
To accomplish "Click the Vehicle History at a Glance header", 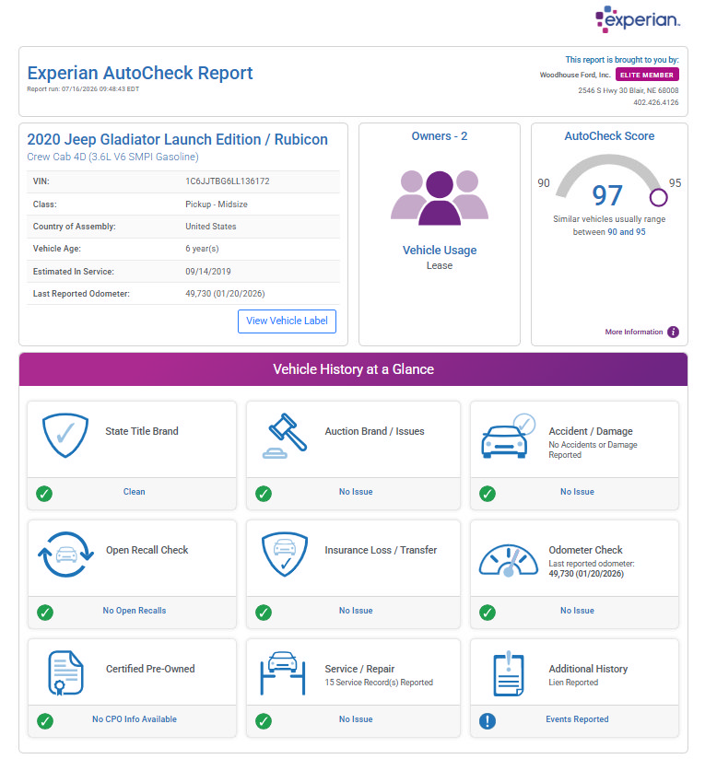I will pyautogui.click(x=354, y=369).
